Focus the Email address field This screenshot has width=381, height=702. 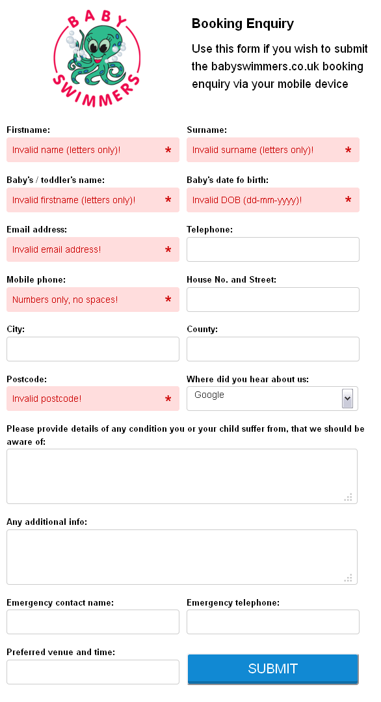[93, 249]
